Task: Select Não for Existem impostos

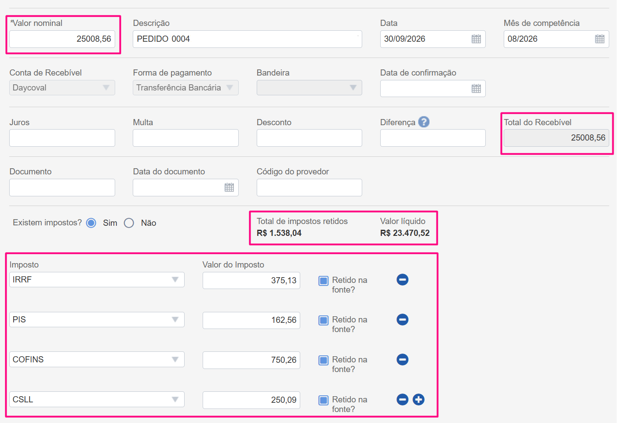Action: [x=129, y=223]
